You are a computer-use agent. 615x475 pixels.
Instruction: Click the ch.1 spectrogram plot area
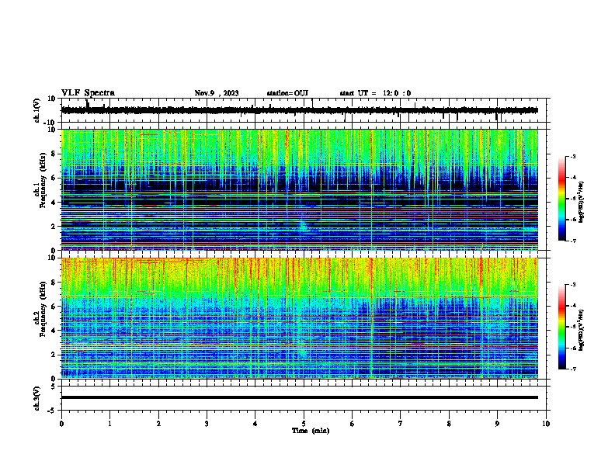300,189
